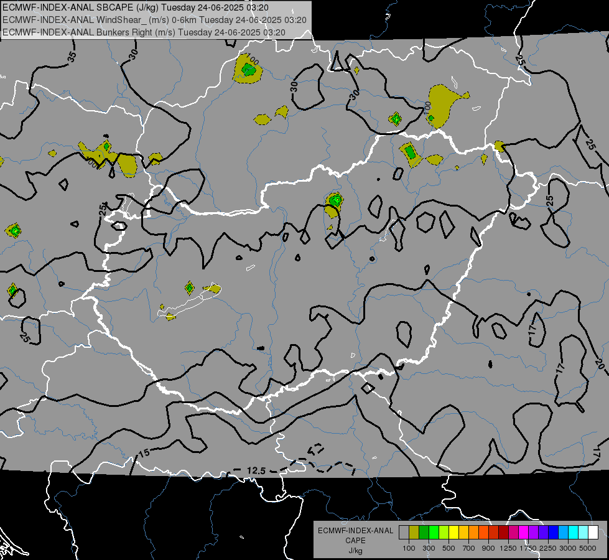609x560 pixels.
Task: Click the "35" contour label on map
Action: point(72,57)
